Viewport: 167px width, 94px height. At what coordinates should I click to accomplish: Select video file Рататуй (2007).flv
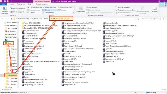point(68,85)
